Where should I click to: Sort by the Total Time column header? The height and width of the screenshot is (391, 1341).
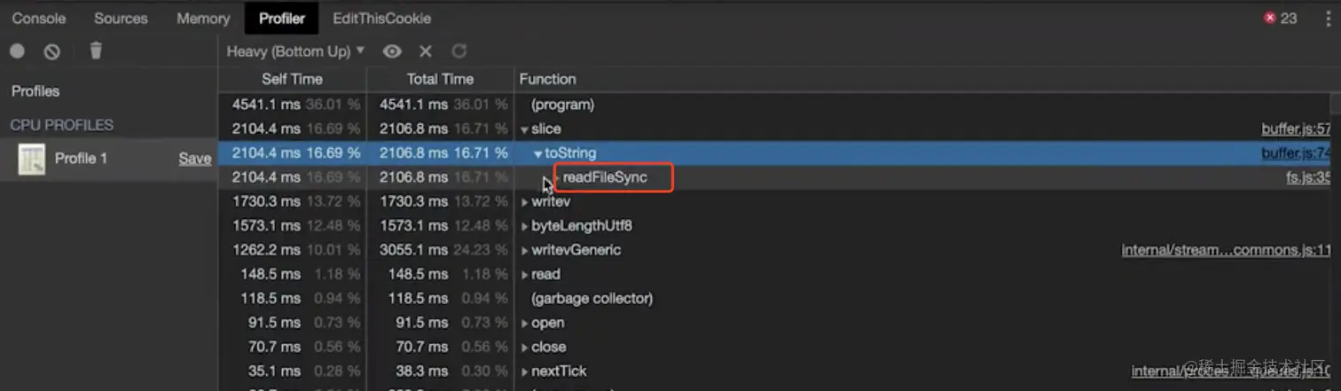tap(440, 79)
